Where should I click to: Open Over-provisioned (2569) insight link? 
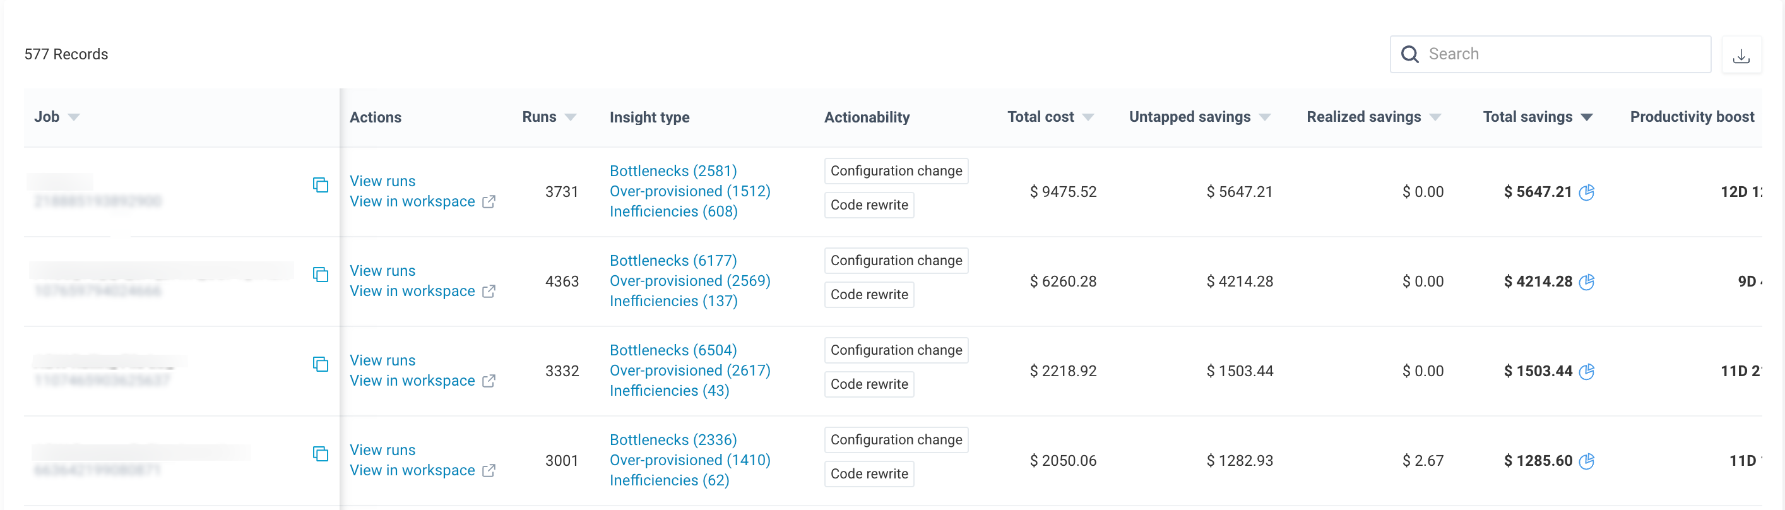689,281
